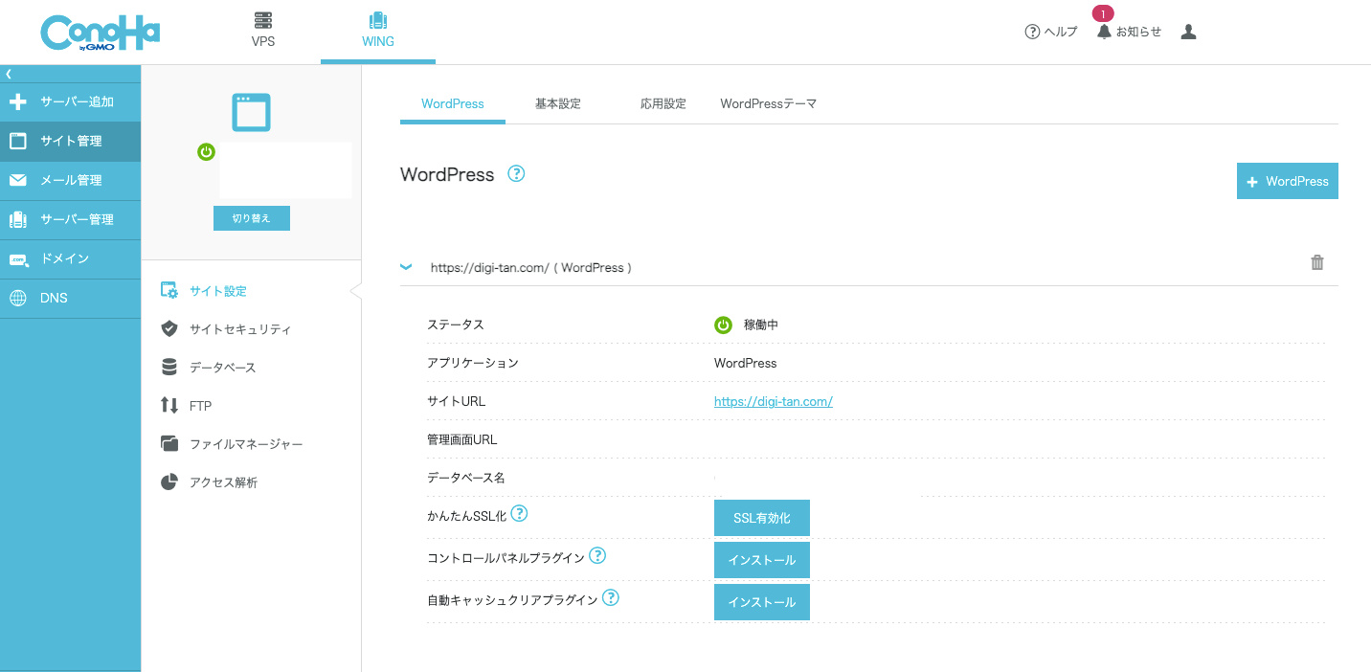Image resolution: width=1371 pixels, height=672 pixels.
Task: Toggle the green server power status icon
Action: tap(206, 151)
